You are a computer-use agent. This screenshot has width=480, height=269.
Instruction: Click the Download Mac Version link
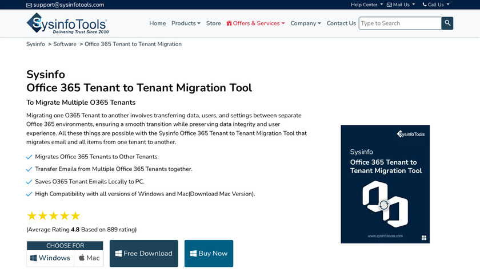[x=222, y=194]
